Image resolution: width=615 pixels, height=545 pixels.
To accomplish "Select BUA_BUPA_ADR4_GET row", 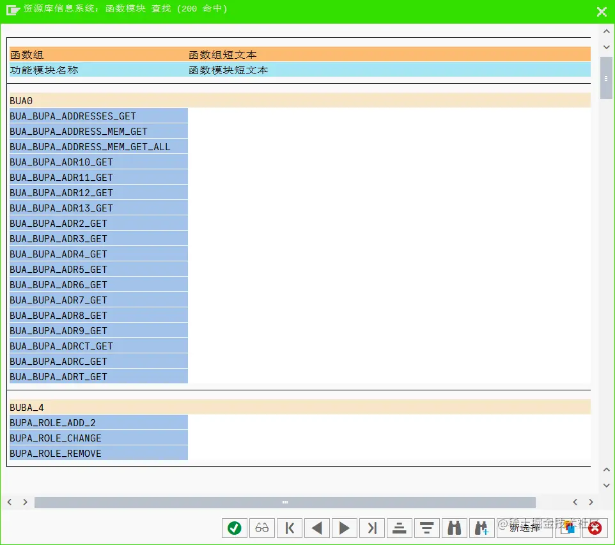I will [98, 254].
